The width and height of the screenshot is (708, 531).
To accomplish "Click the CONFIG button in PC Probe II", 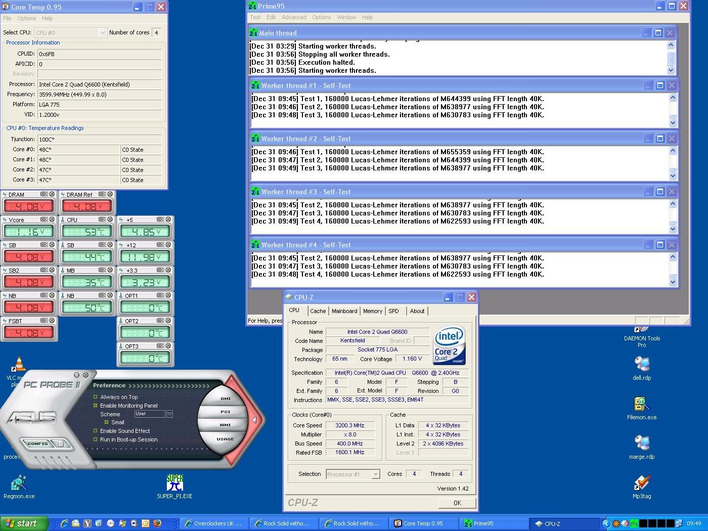I will pyautogui.click(x=38, y=444).
